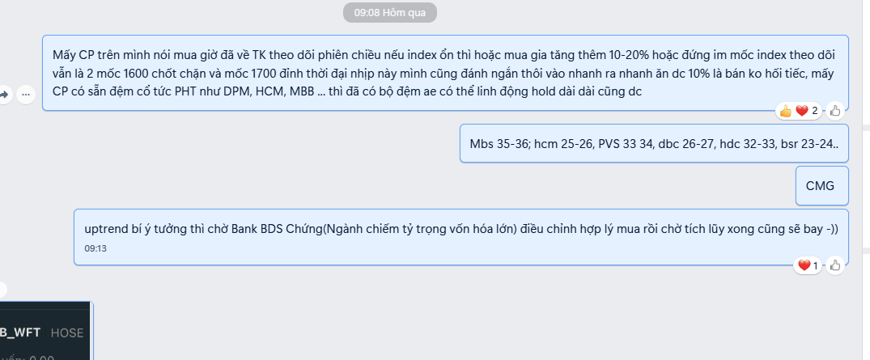Image resolution: width=870 pixels, height=360 pixels.
Task: Click the heart reaction on the uptrend message
Action: [804, 265]
